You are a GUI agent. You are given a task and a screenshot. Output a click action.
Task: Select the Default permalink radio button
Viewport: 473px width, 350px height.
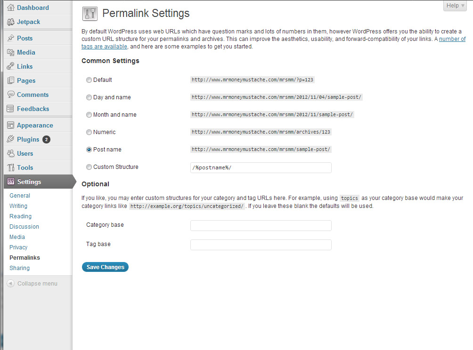(x=89, y=80)
